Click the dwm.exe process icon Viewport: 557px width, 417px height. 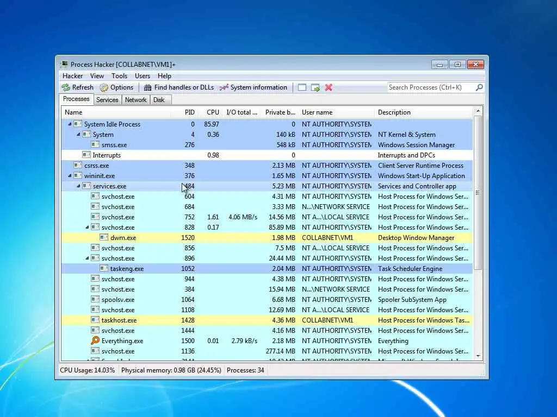click(x=104, y=238)
